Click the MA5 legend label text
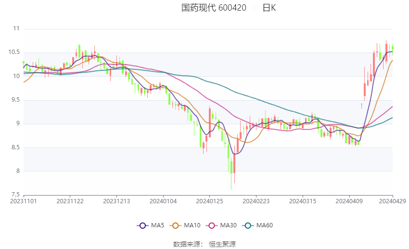This screenshot has height=249, width=409. click(157, 225)
